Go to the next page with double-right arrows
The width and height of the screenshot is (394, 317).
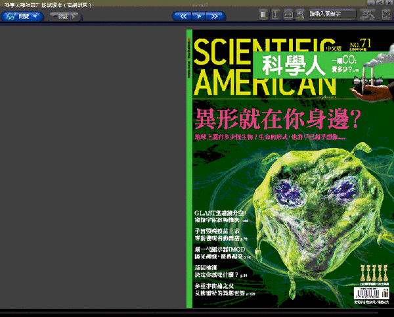tap(215, 16)
